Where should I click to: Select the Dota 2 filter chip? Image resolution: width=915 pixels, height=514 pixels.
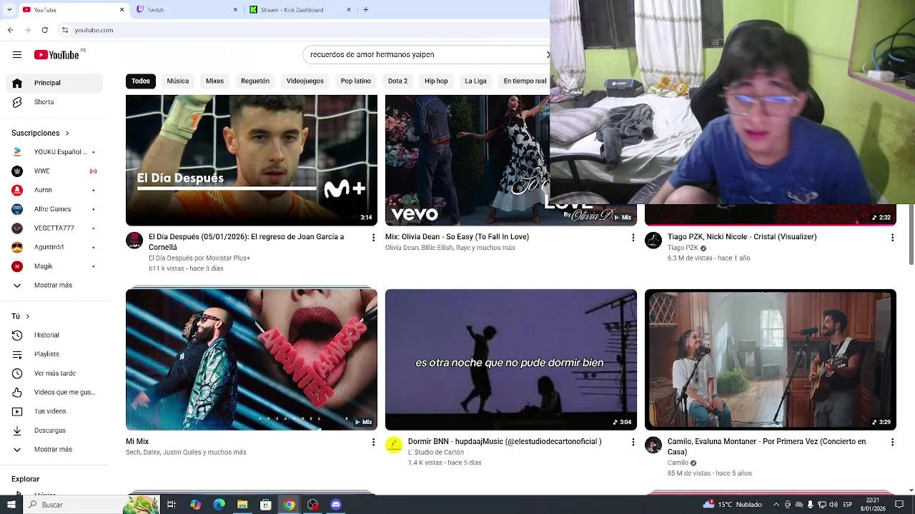[x=397, y=81]
